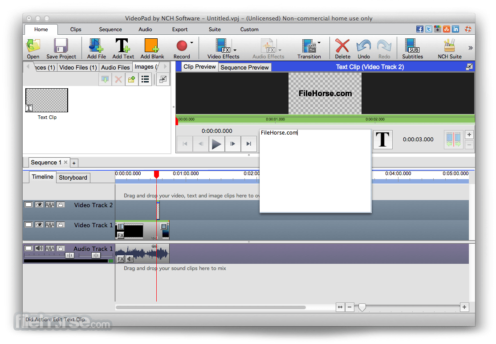Toggle the eye visibility on Video Track 2

tap(39, 205)
